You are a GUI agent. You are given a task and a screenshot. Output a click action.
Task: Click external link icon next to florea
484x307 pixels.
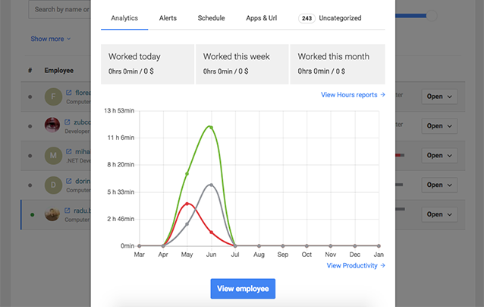pyautogui.click(x=69, y=93)
